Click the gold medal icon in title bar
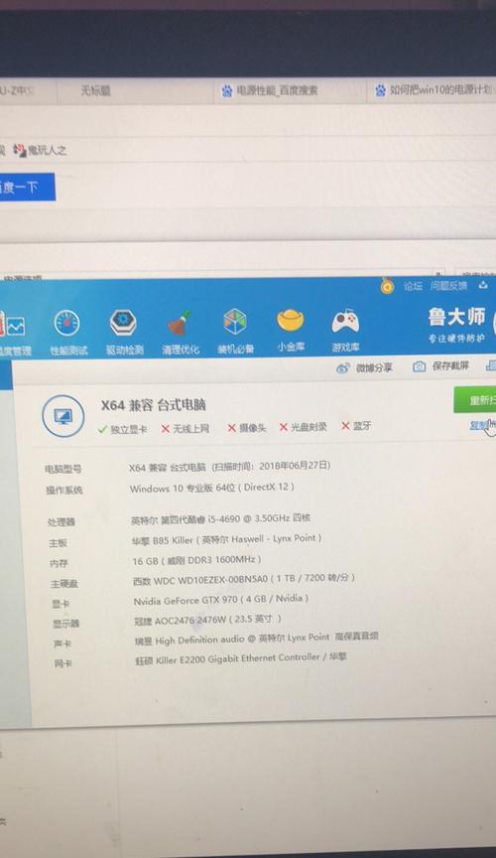Image resolution: width=496 pixels, height=858 pixels. coord(387,286)
